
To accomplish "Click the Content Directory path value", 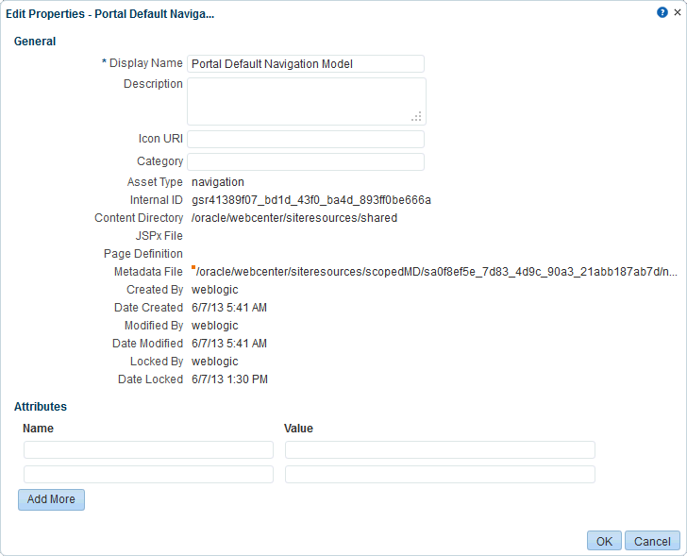I will click(x=294, y=218).
